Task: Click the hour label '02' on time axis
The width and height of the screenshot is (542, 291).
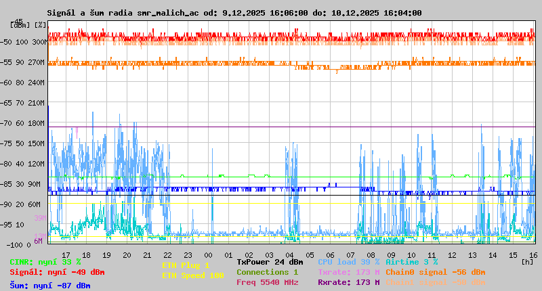Action: (x=249, y=255)
